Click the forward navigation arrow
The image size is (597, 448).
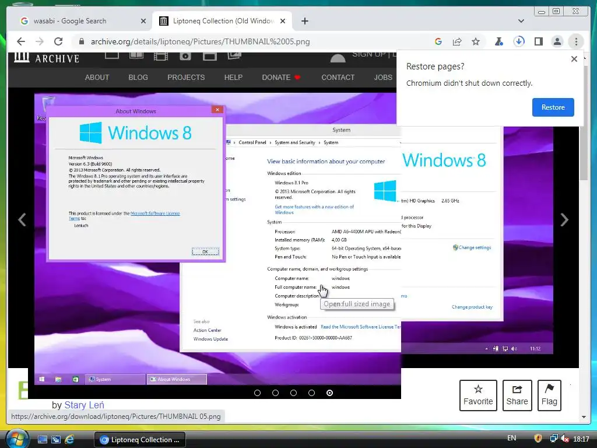click(40, 41)
